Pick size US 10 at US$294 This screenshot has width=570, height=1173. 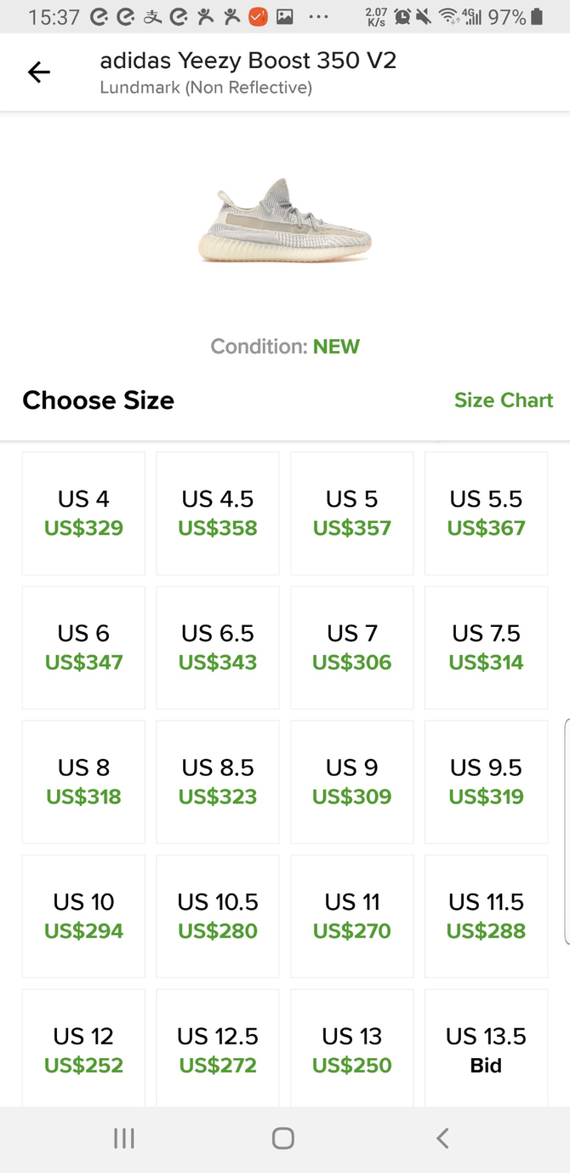tap(83, 917)
